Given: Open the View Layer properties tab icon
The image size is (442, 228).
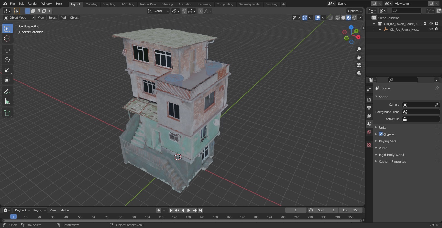Looking at the screenshot, I should [x=369, y=116].
